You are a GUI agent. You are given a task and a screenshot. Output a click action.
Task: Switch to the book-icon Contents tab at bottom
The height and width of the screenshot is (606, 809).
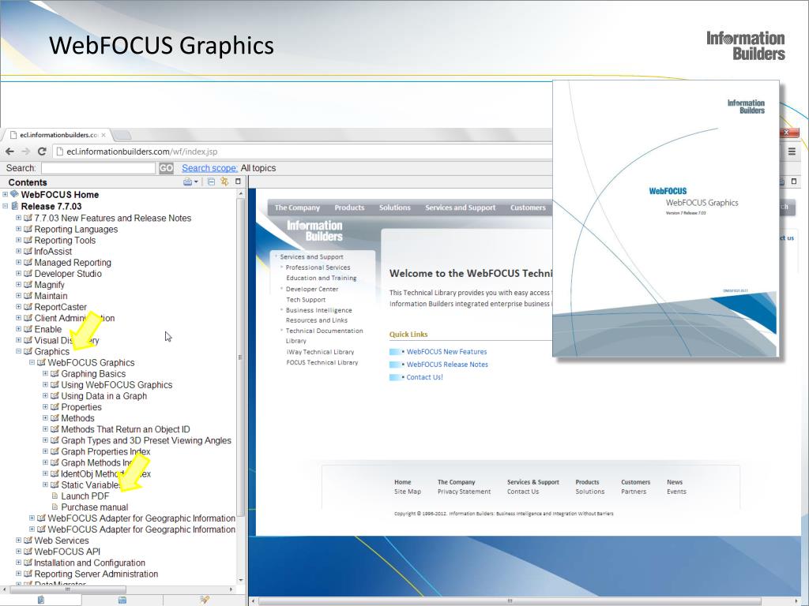(41, 600)
